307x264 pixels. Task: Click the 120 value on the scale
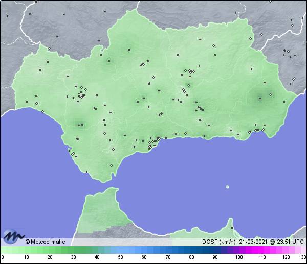click(286, 257)
